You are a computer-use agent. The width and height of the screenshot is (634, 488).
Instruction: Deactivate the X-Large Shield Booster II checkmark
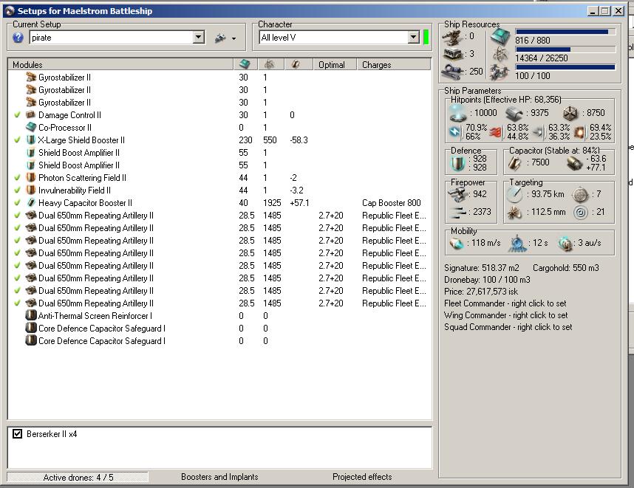click(17, 140)
